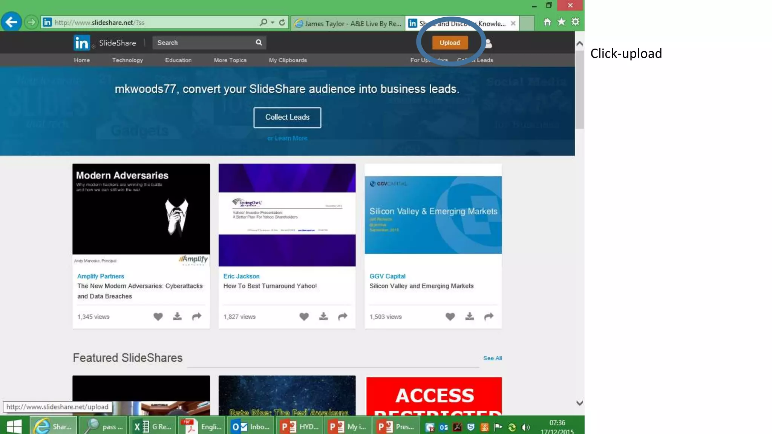Click the See All link
772x434 pixels.
[x=492, y=358]
